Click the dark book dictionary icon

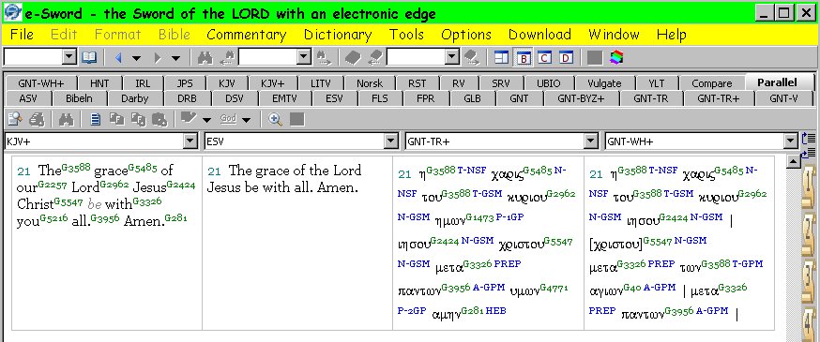point(353,57)
